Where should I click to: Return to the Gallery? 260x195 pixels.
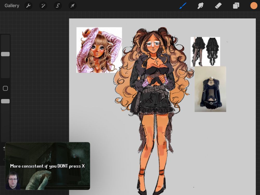[12, 6]
